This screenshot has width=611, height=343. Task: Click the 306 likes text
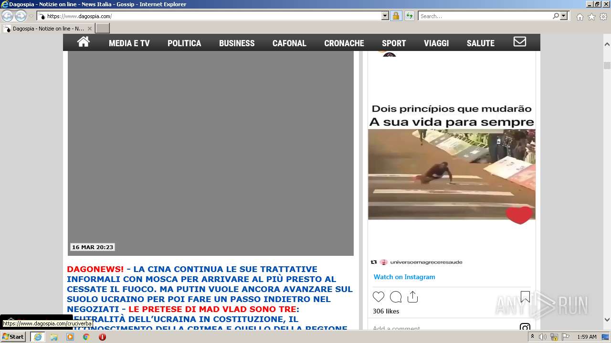(386, 311)
